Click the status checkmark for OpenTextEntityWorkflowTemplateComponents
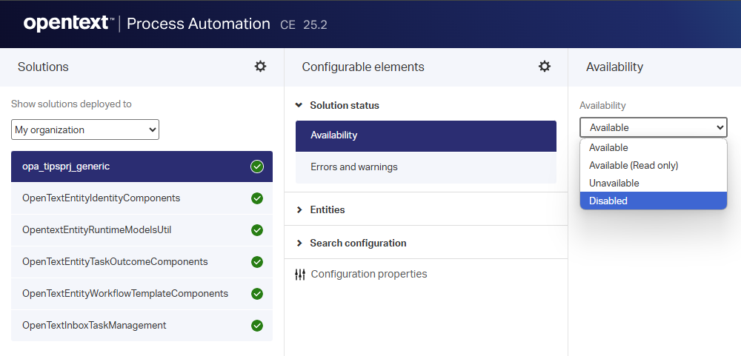Viewport: 741px width, 356px height. click(257, 294)
